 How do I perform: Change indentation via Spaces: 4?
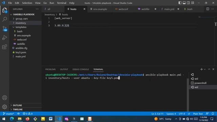171,114
